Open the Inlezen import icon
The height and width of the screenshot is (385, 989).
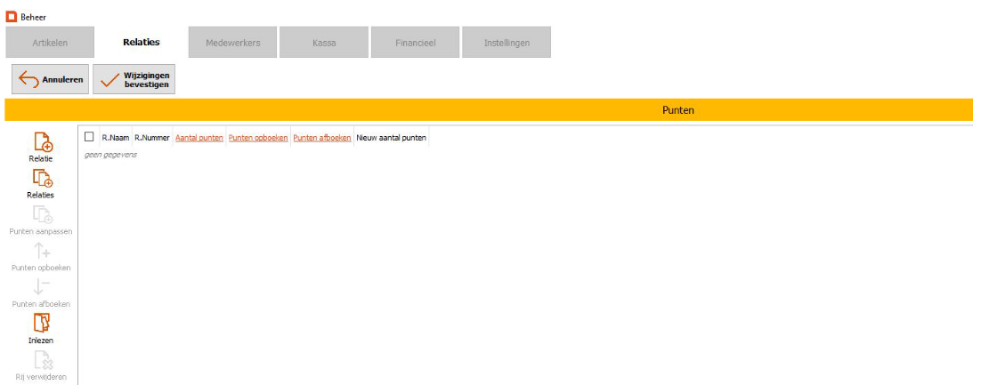click(42, 324)
